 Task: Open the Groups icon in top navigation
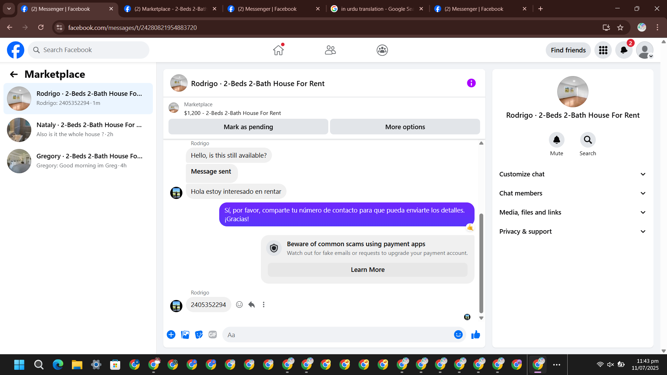[382, 50]
